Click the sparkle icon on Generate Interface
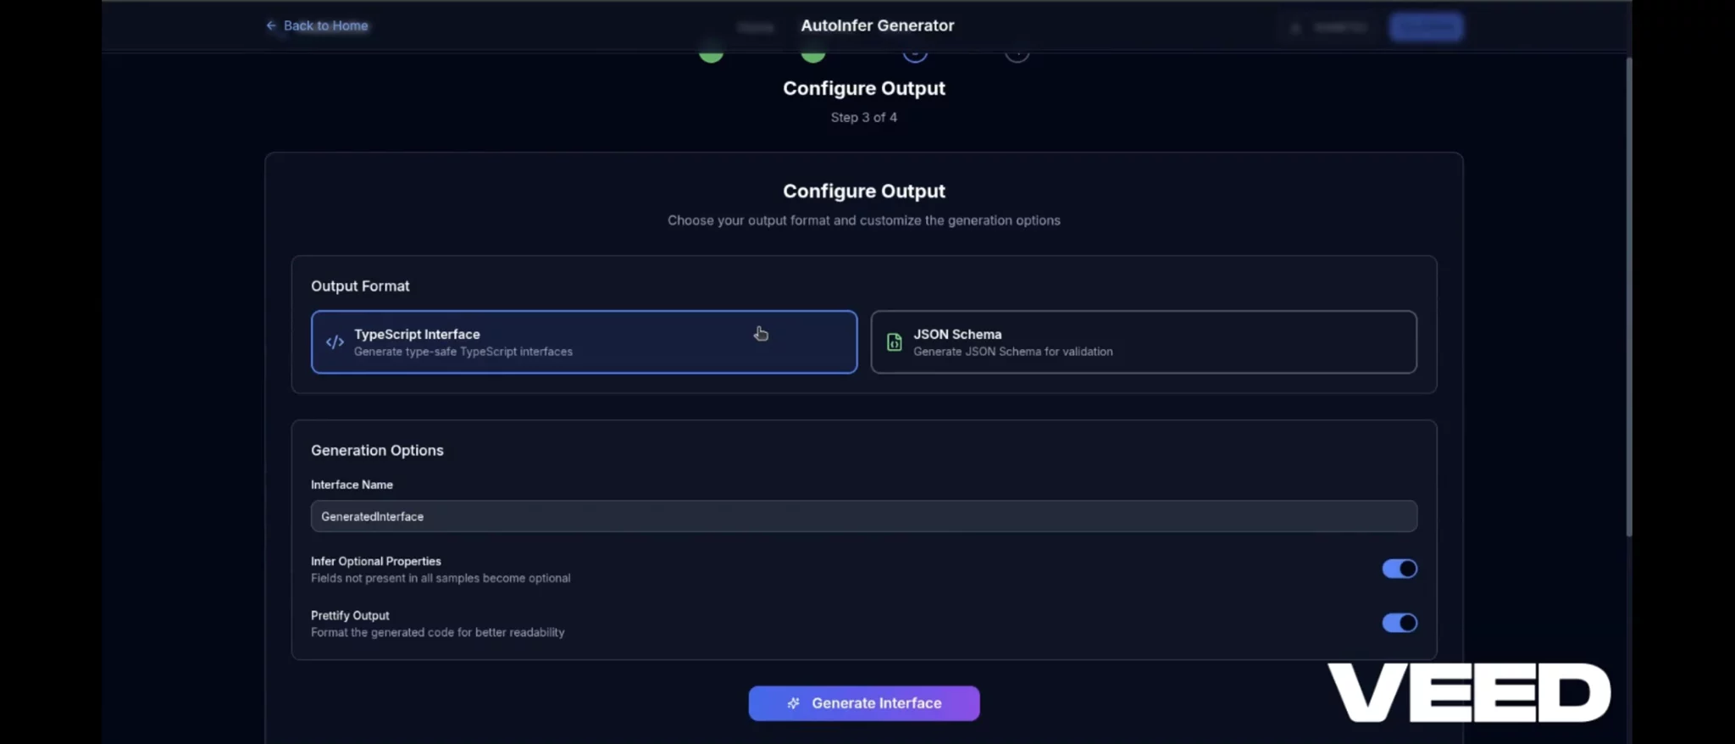This screenshot has width=1735, height=744. [x=793, y=703]
